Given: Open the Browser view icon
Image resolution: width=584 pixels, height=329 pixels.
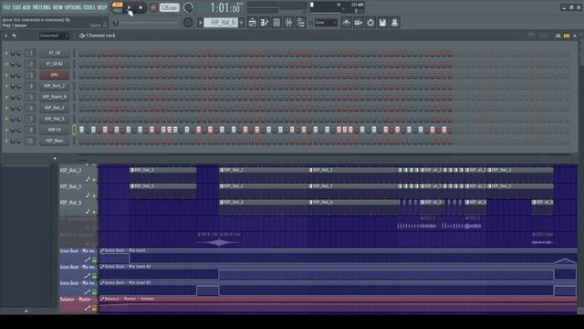Looking at the screenshot, I should point(301,23).
